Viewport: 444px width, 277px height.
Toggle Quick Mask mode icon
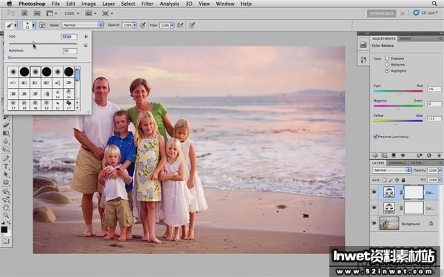[x=6, y=241]
